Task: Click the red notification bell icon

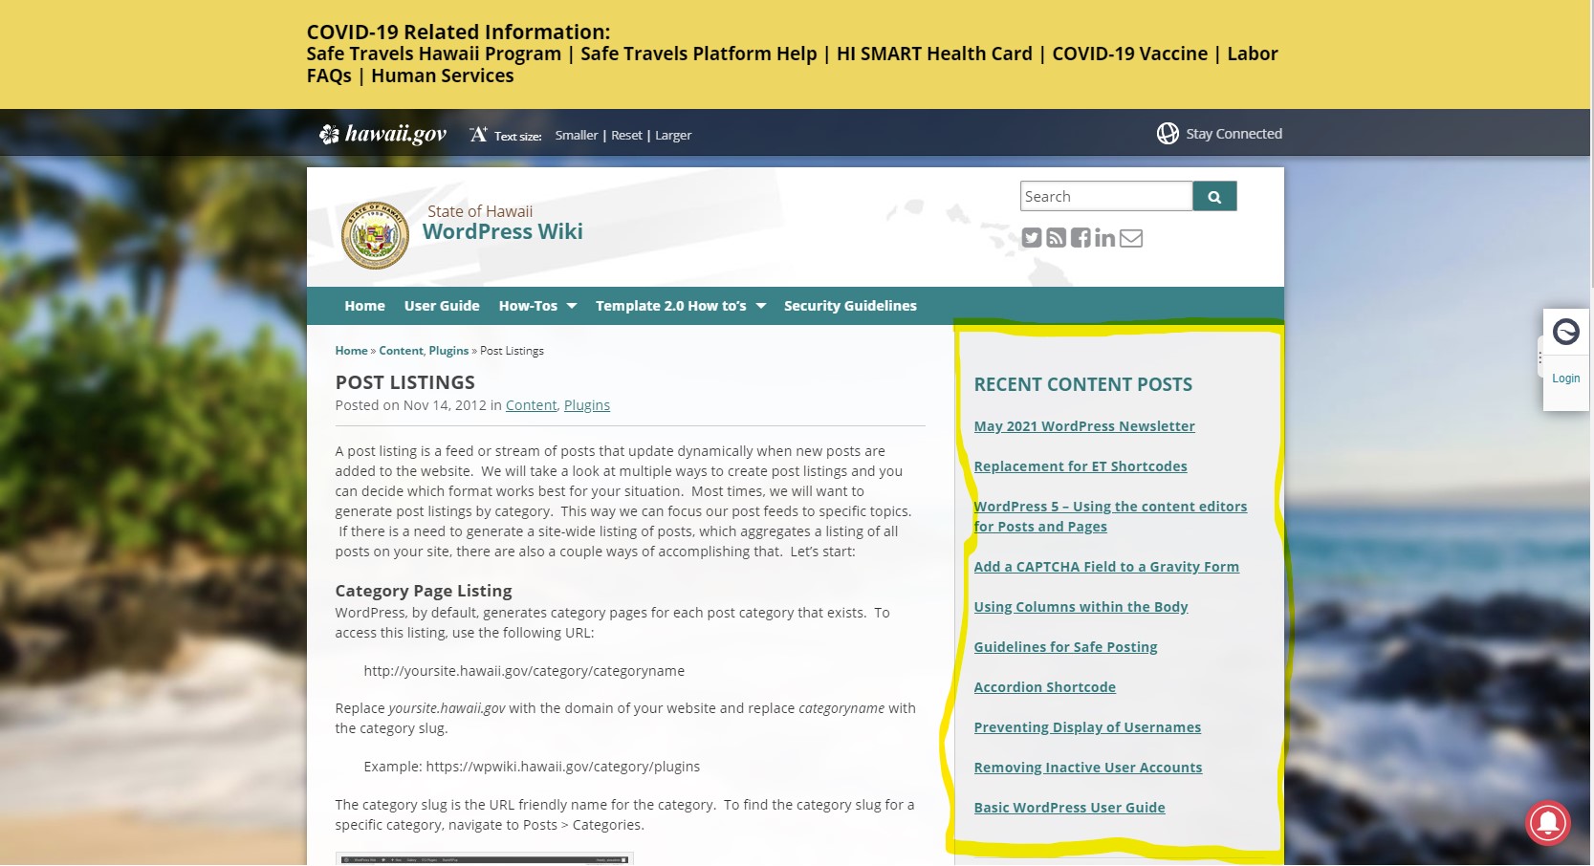Action: click(1547, 822)
